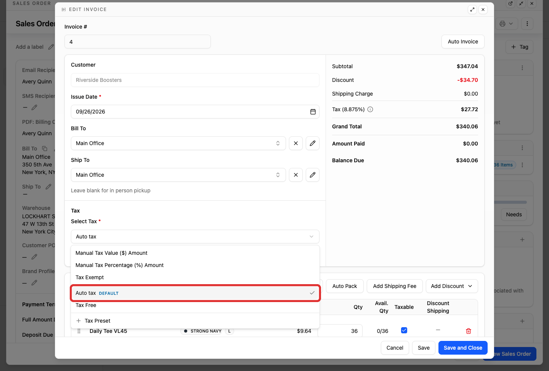Select the Tax Exempt option

195,277
